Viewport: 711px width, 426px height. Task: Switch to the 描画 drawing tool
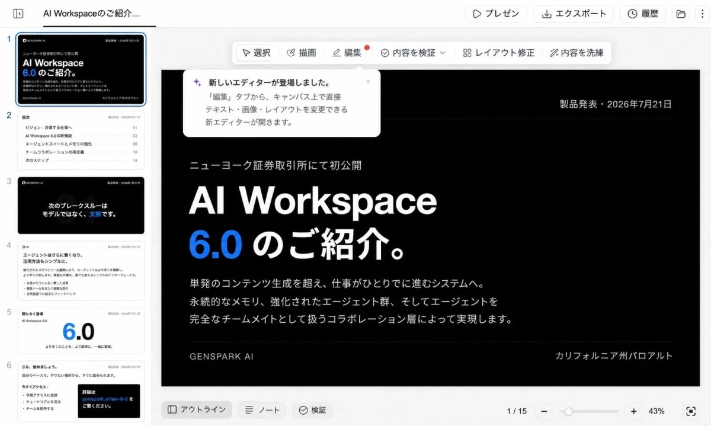(x=301, y=53)
